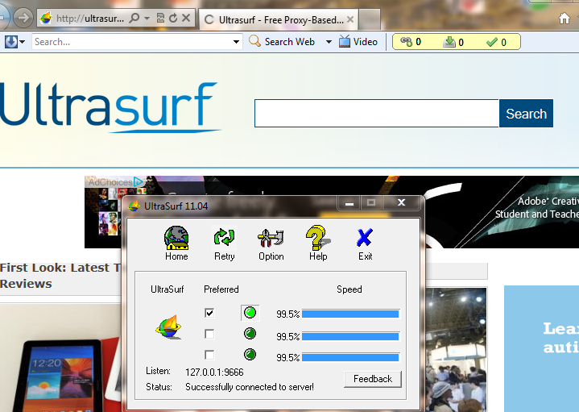Click the blue Search button on page
This screenshot has width=579, height=412.
click(x=526, y=114)
